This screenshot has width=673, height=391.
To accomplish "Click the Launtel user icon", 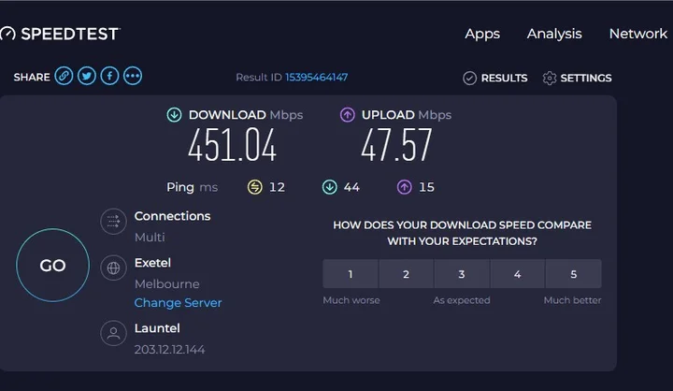I will point(113,334).
